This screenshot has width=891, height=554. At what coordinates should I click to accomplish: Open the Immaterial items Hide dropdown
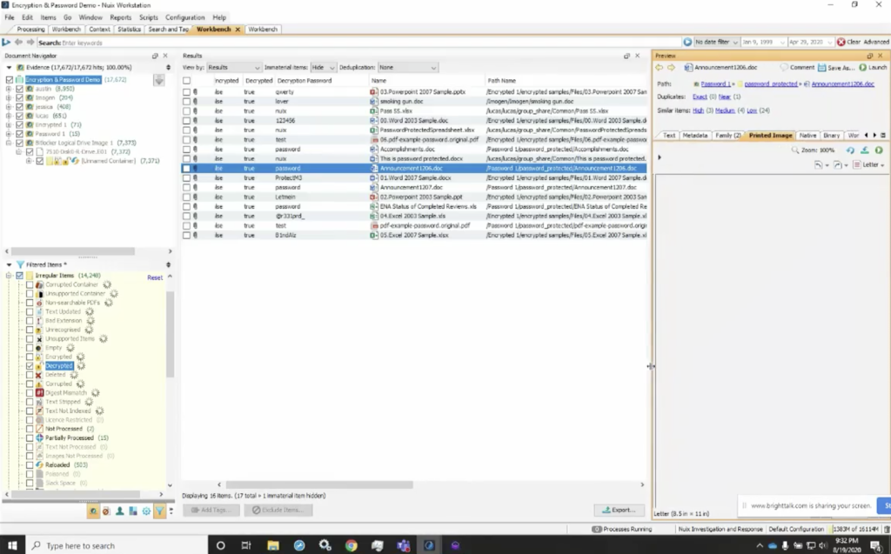(324, 67)
